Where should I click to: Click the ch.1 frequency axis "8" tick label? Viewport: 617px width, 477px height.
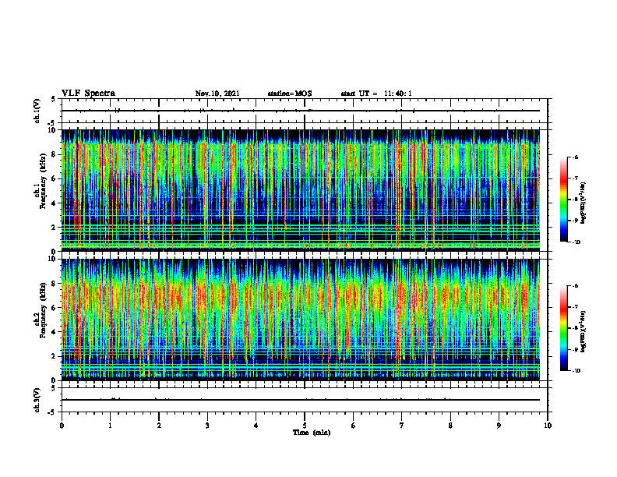click(54, 154)
